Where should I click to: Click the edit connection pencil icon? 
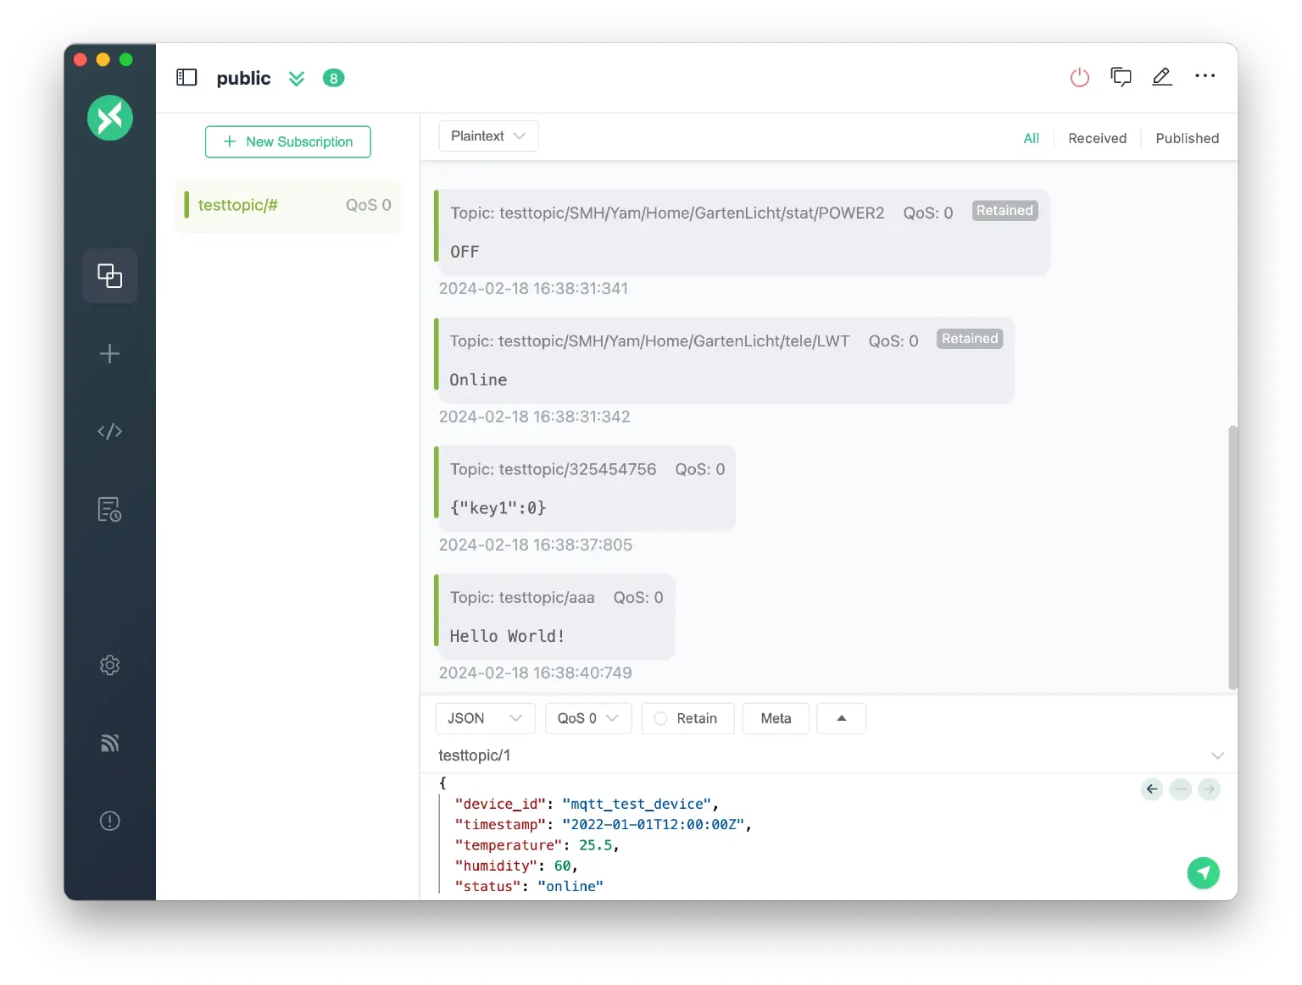[x=1161, y=77]
